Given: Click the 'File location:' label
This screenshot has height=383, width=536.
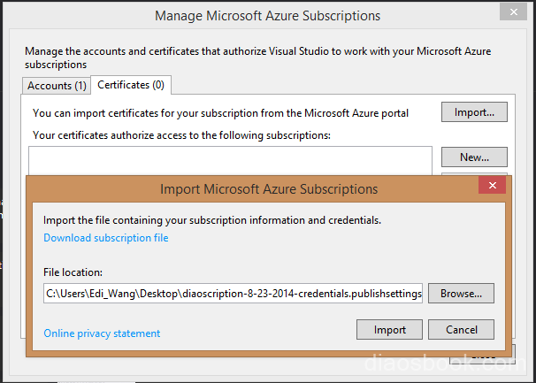Looking at the screenshot, I should click(x=73, y=272).
